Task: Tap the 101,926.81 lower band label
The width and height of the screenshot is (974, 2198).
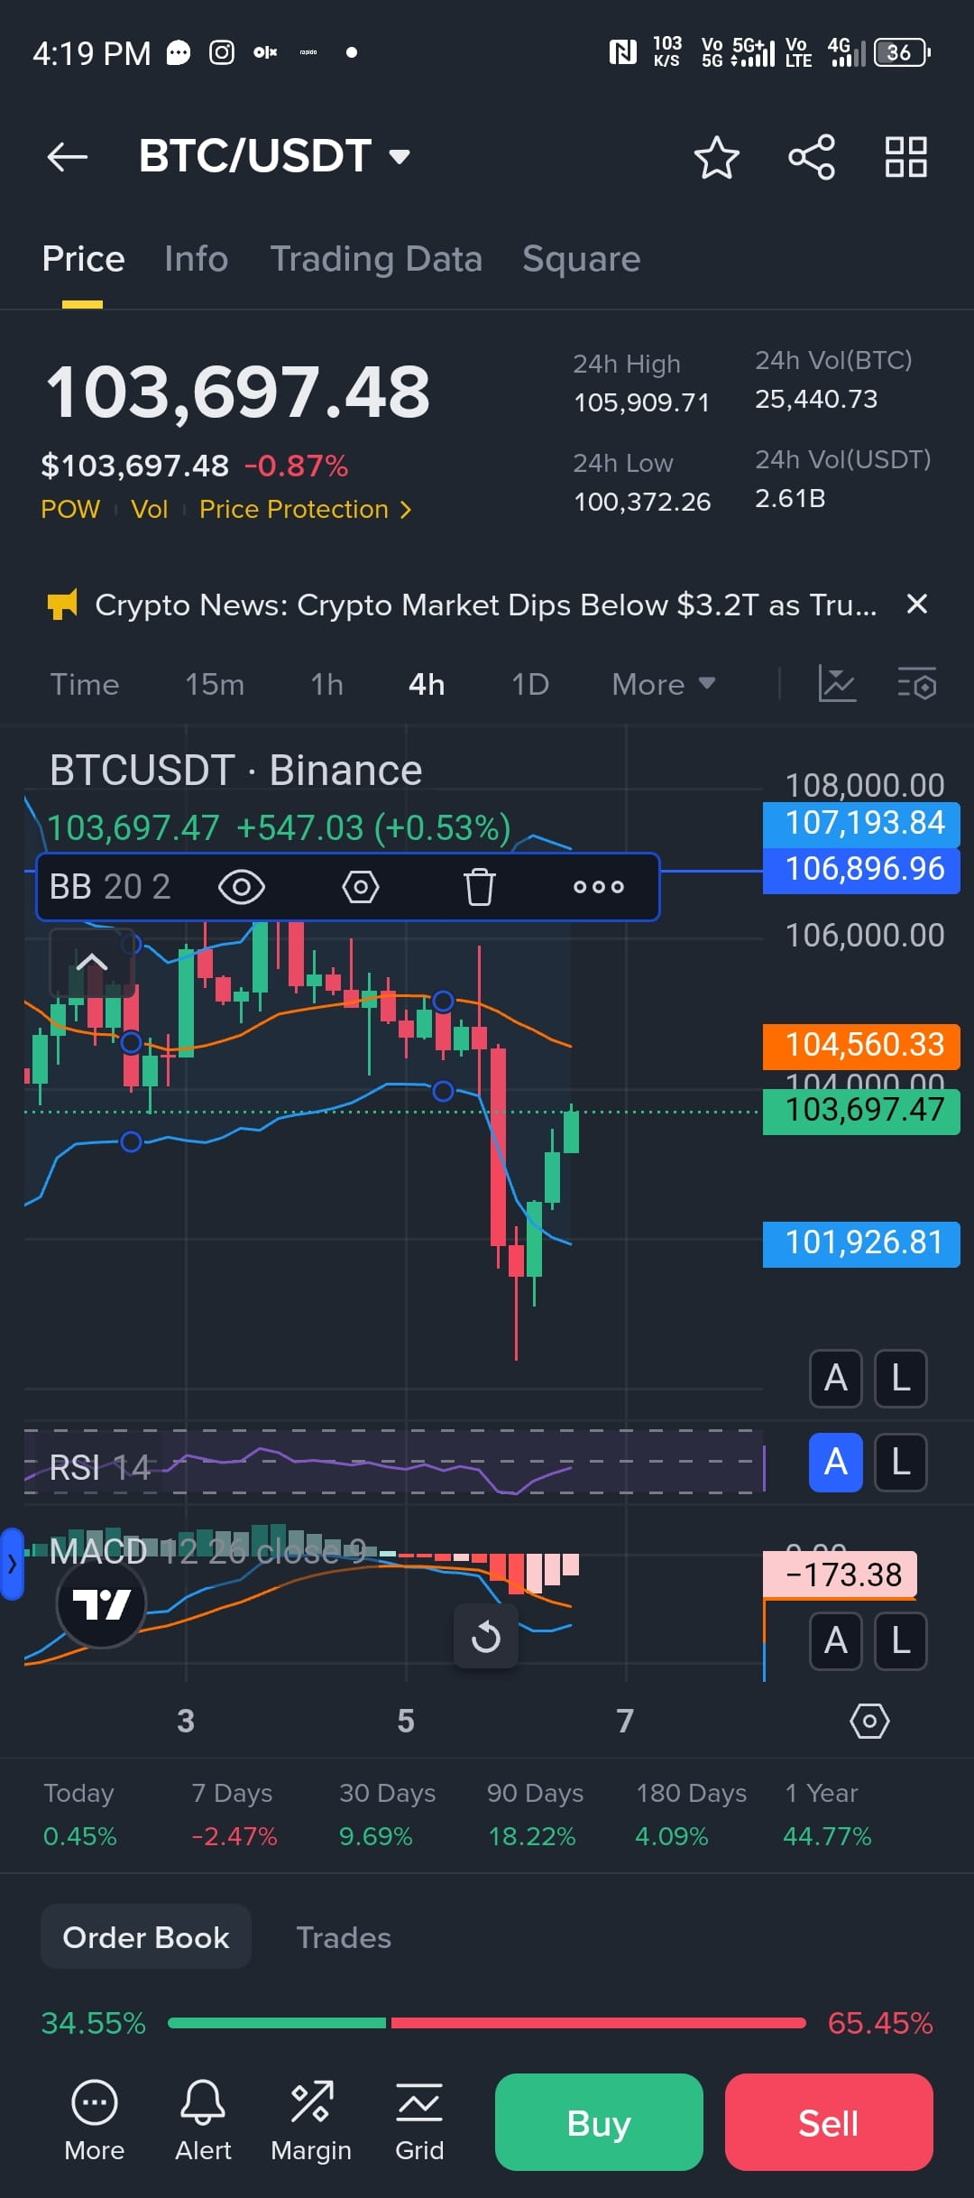Action: tap(861, 1243)
